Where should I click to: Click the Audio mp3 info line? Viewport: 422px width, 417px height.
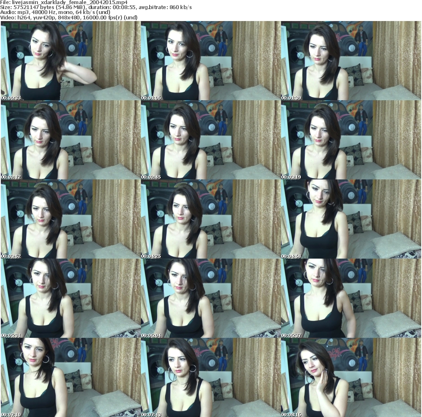[55, 12]
